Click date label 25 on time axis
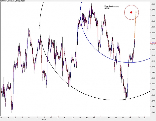Viewport: 156px width, 121px height. click(15, 118)
